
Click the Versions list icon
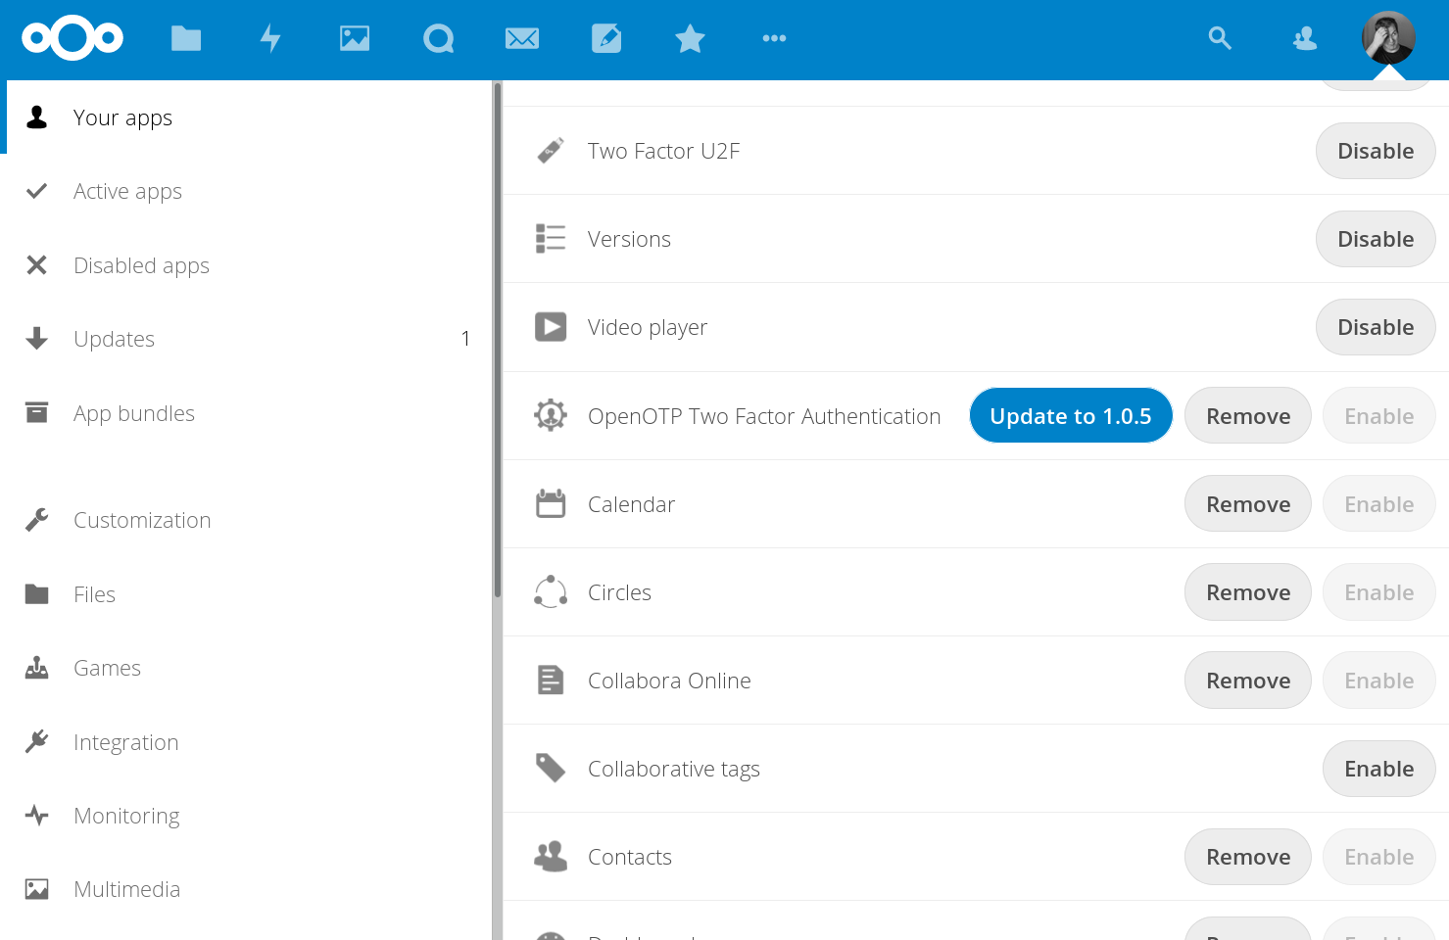point(551,239)
